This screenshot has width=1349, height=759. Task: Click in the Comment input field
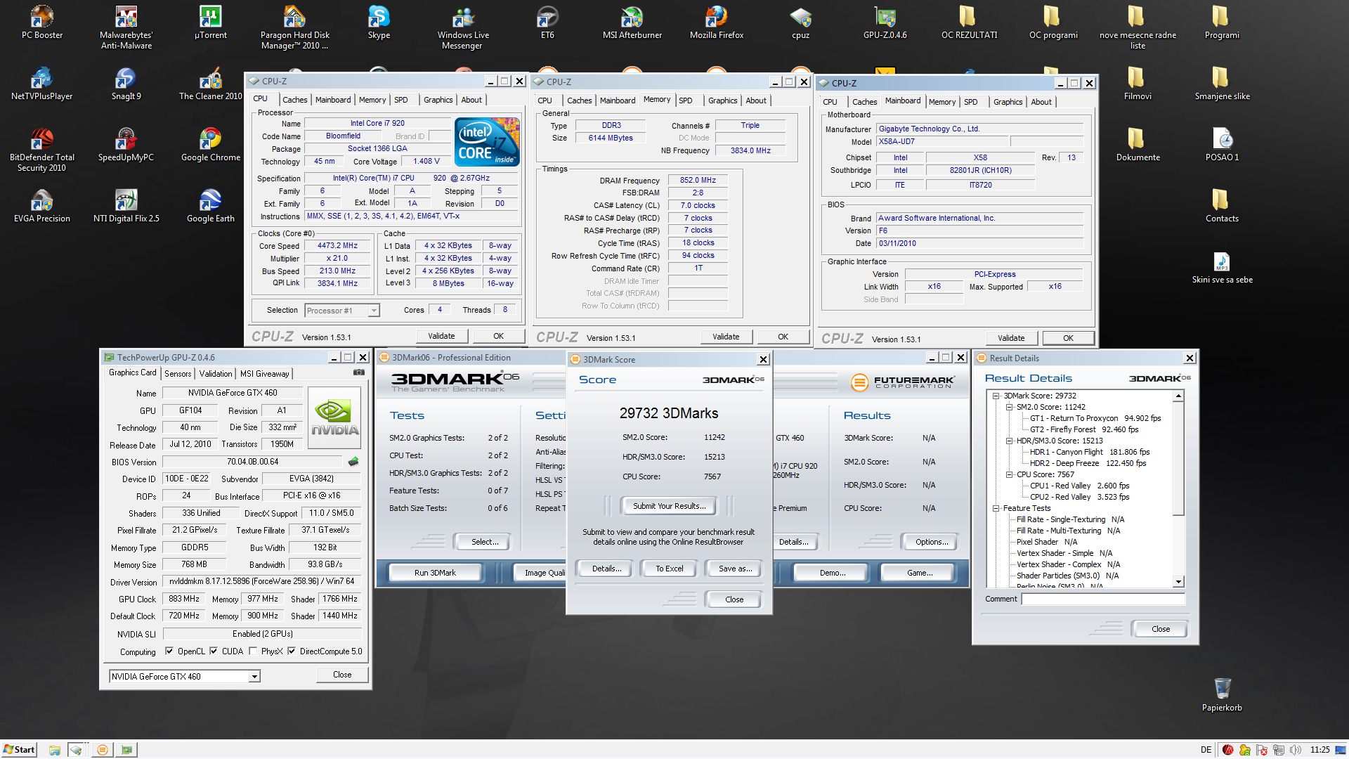1102,599
